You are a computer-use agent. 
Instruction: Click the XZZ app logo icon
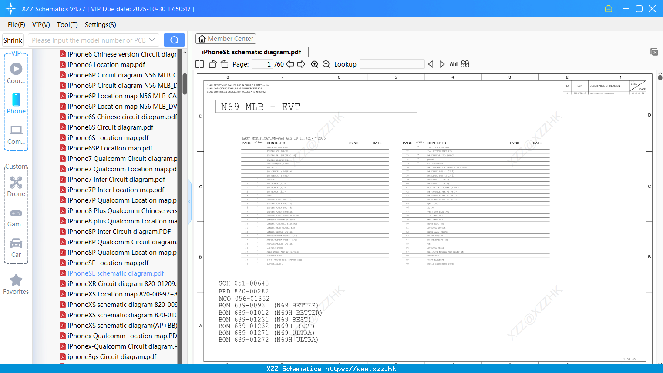10,9
